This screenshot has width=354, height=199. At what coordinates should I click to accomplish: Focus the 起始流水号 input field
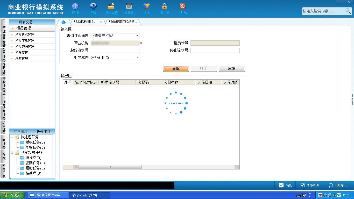pos(115,50)
